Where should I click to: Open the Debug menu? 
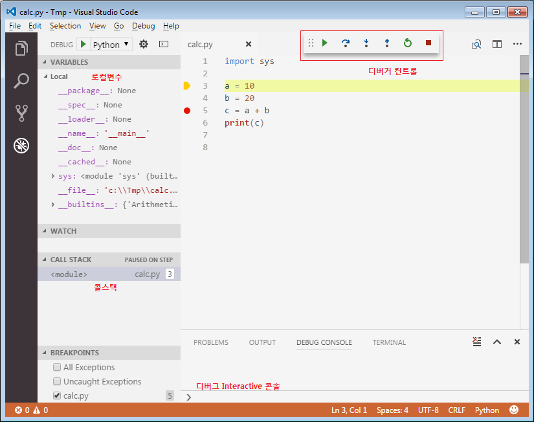(144, 26)
